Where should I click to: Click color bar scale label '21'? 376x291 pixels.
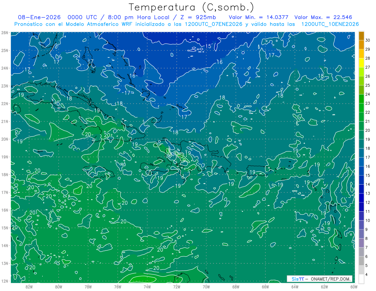coord(368,121)
